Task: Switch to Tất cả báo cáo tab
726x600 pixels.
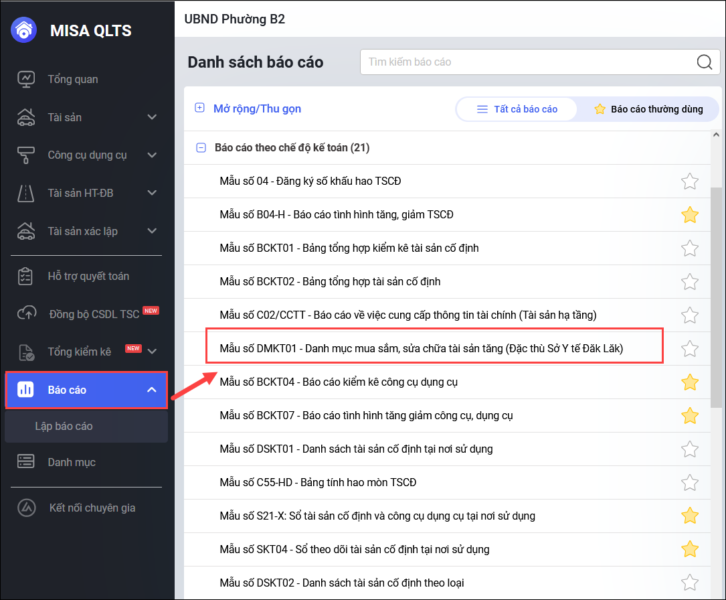Action: [x=517, y=109]
